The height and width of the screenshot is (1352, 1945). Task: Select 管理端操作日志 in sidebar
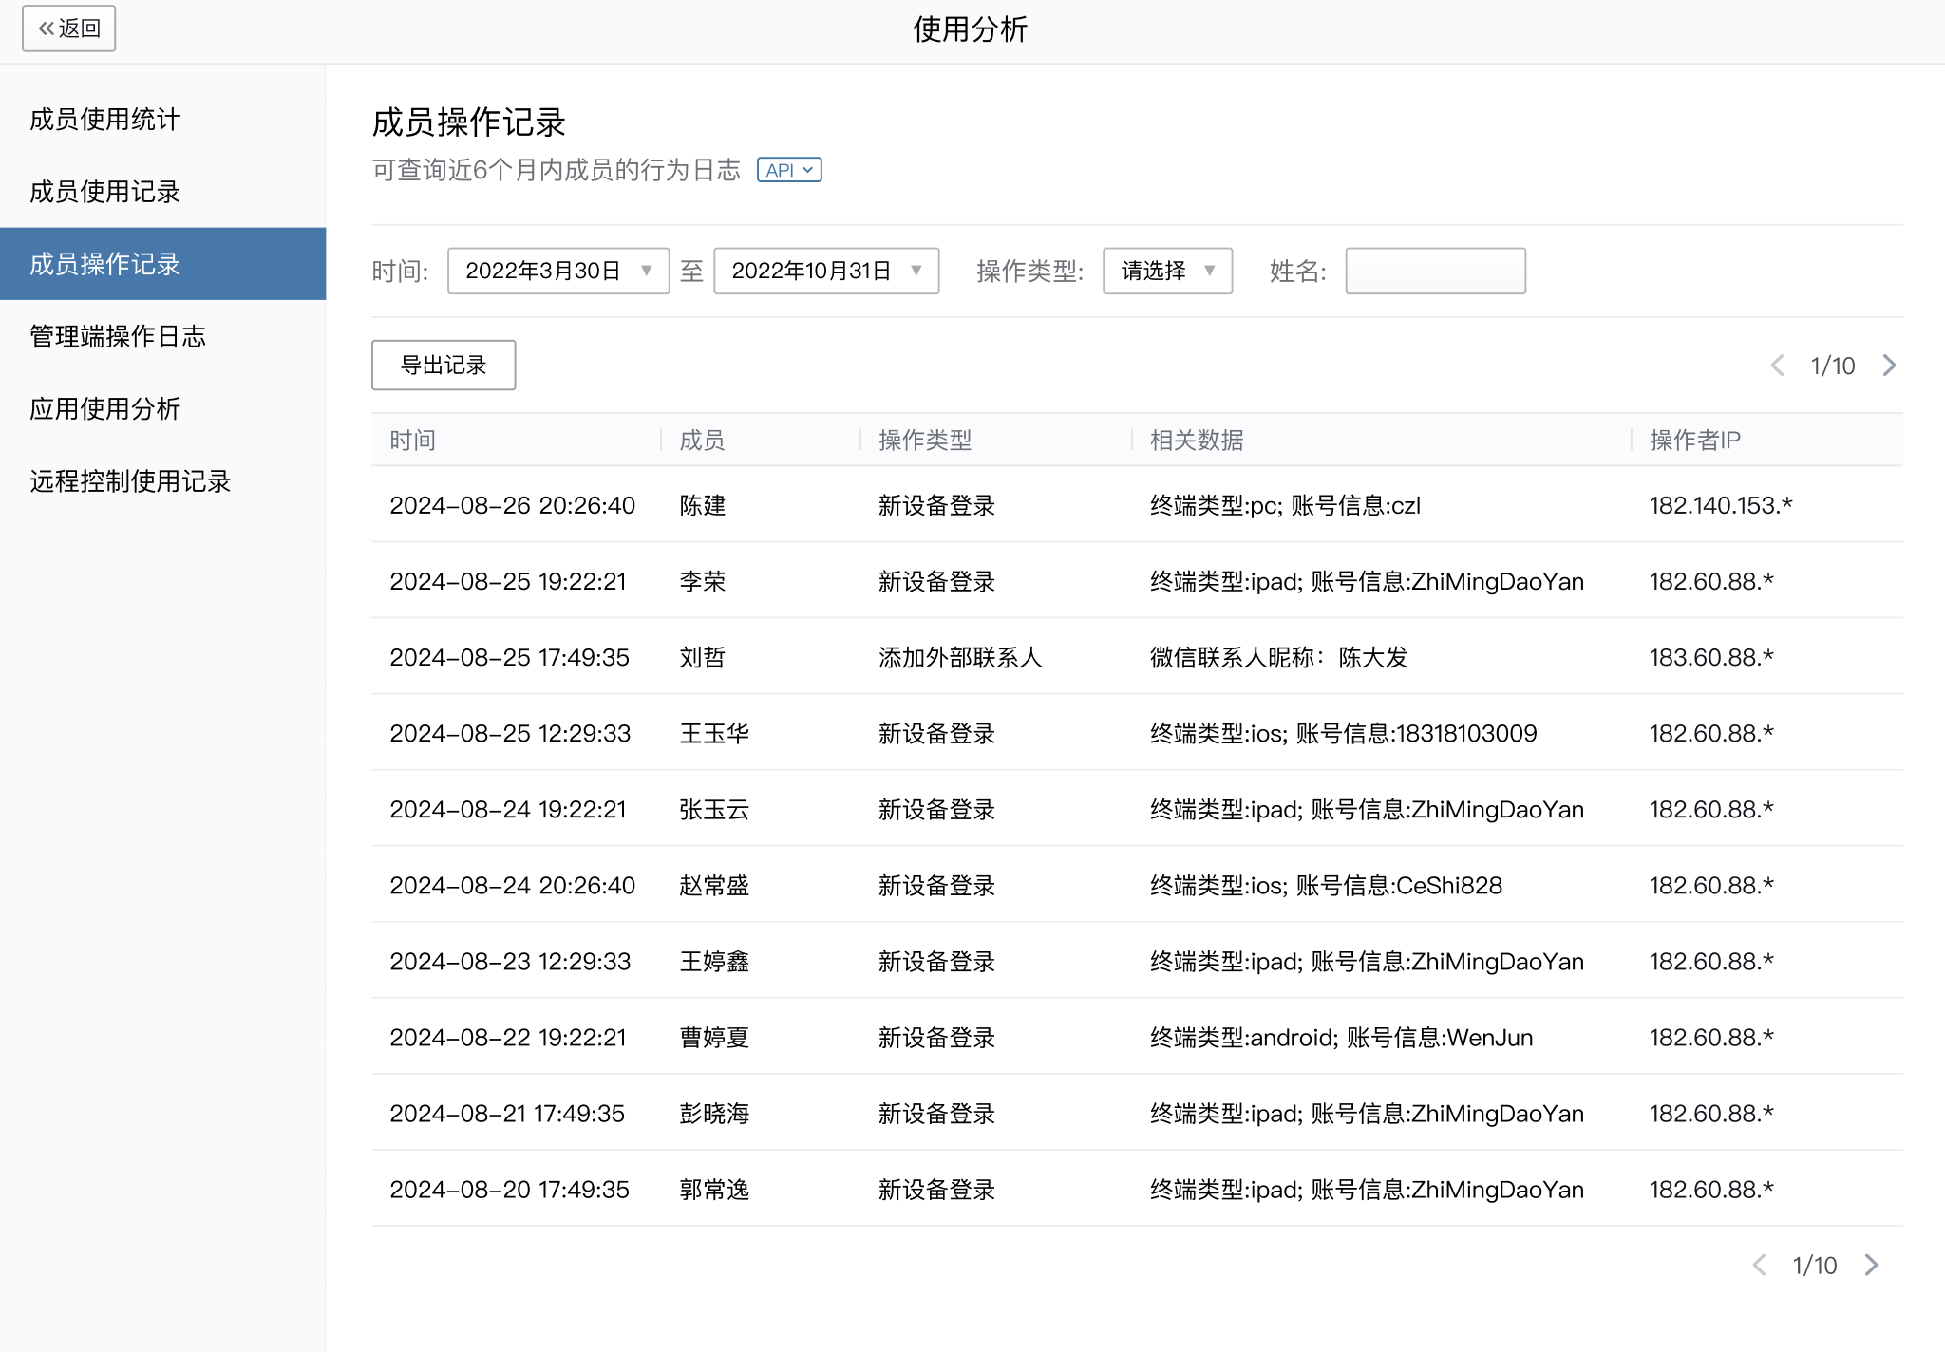point(118,336)
